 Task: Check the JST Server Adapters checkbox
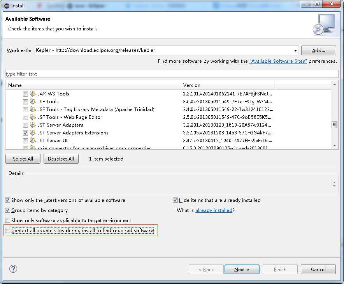[x=25, y=125]
